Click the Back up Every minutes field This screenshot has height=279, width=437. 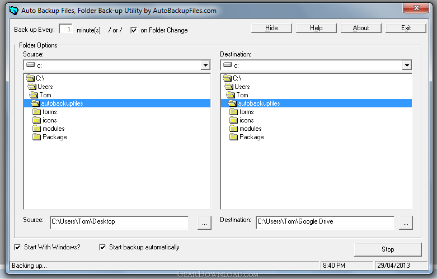pos(66,29)
